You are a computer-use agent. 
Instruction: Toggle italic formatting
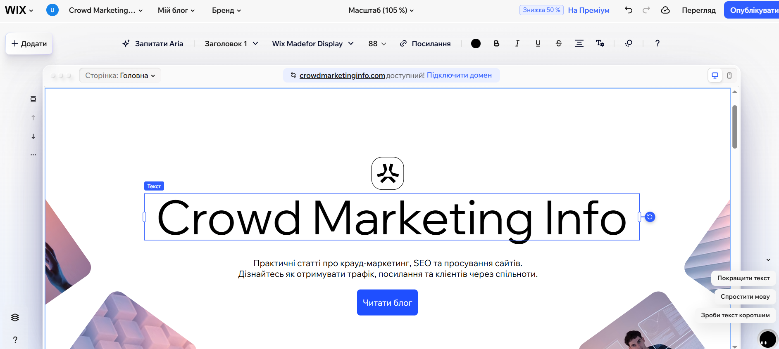[x=517, y=43]
